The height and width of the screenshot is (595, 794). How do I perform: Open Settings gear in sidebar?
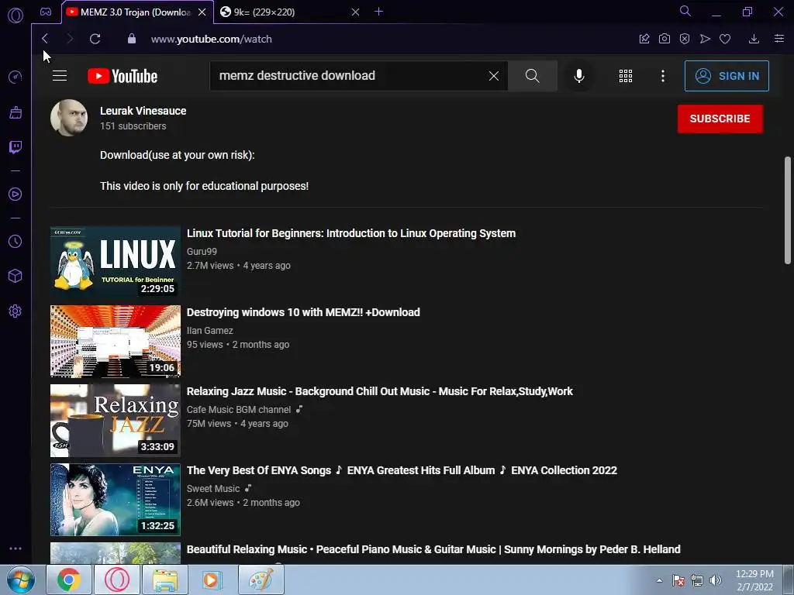point(16,311)
